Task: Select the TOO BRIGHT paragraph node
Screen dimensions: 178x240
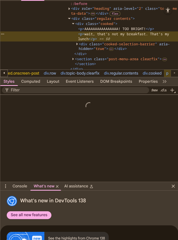Action: pos(116,29)
